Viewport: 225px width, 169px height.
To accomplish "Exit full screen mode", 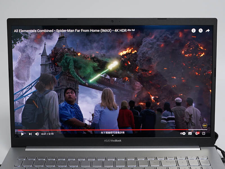I will (x=204, y=133).
